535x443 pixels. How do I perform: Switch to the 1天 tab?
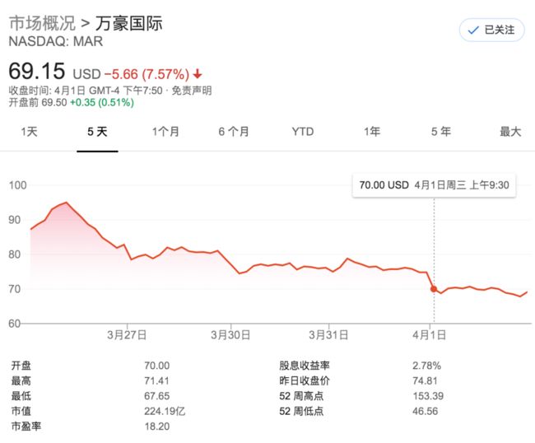click(29, 132)
